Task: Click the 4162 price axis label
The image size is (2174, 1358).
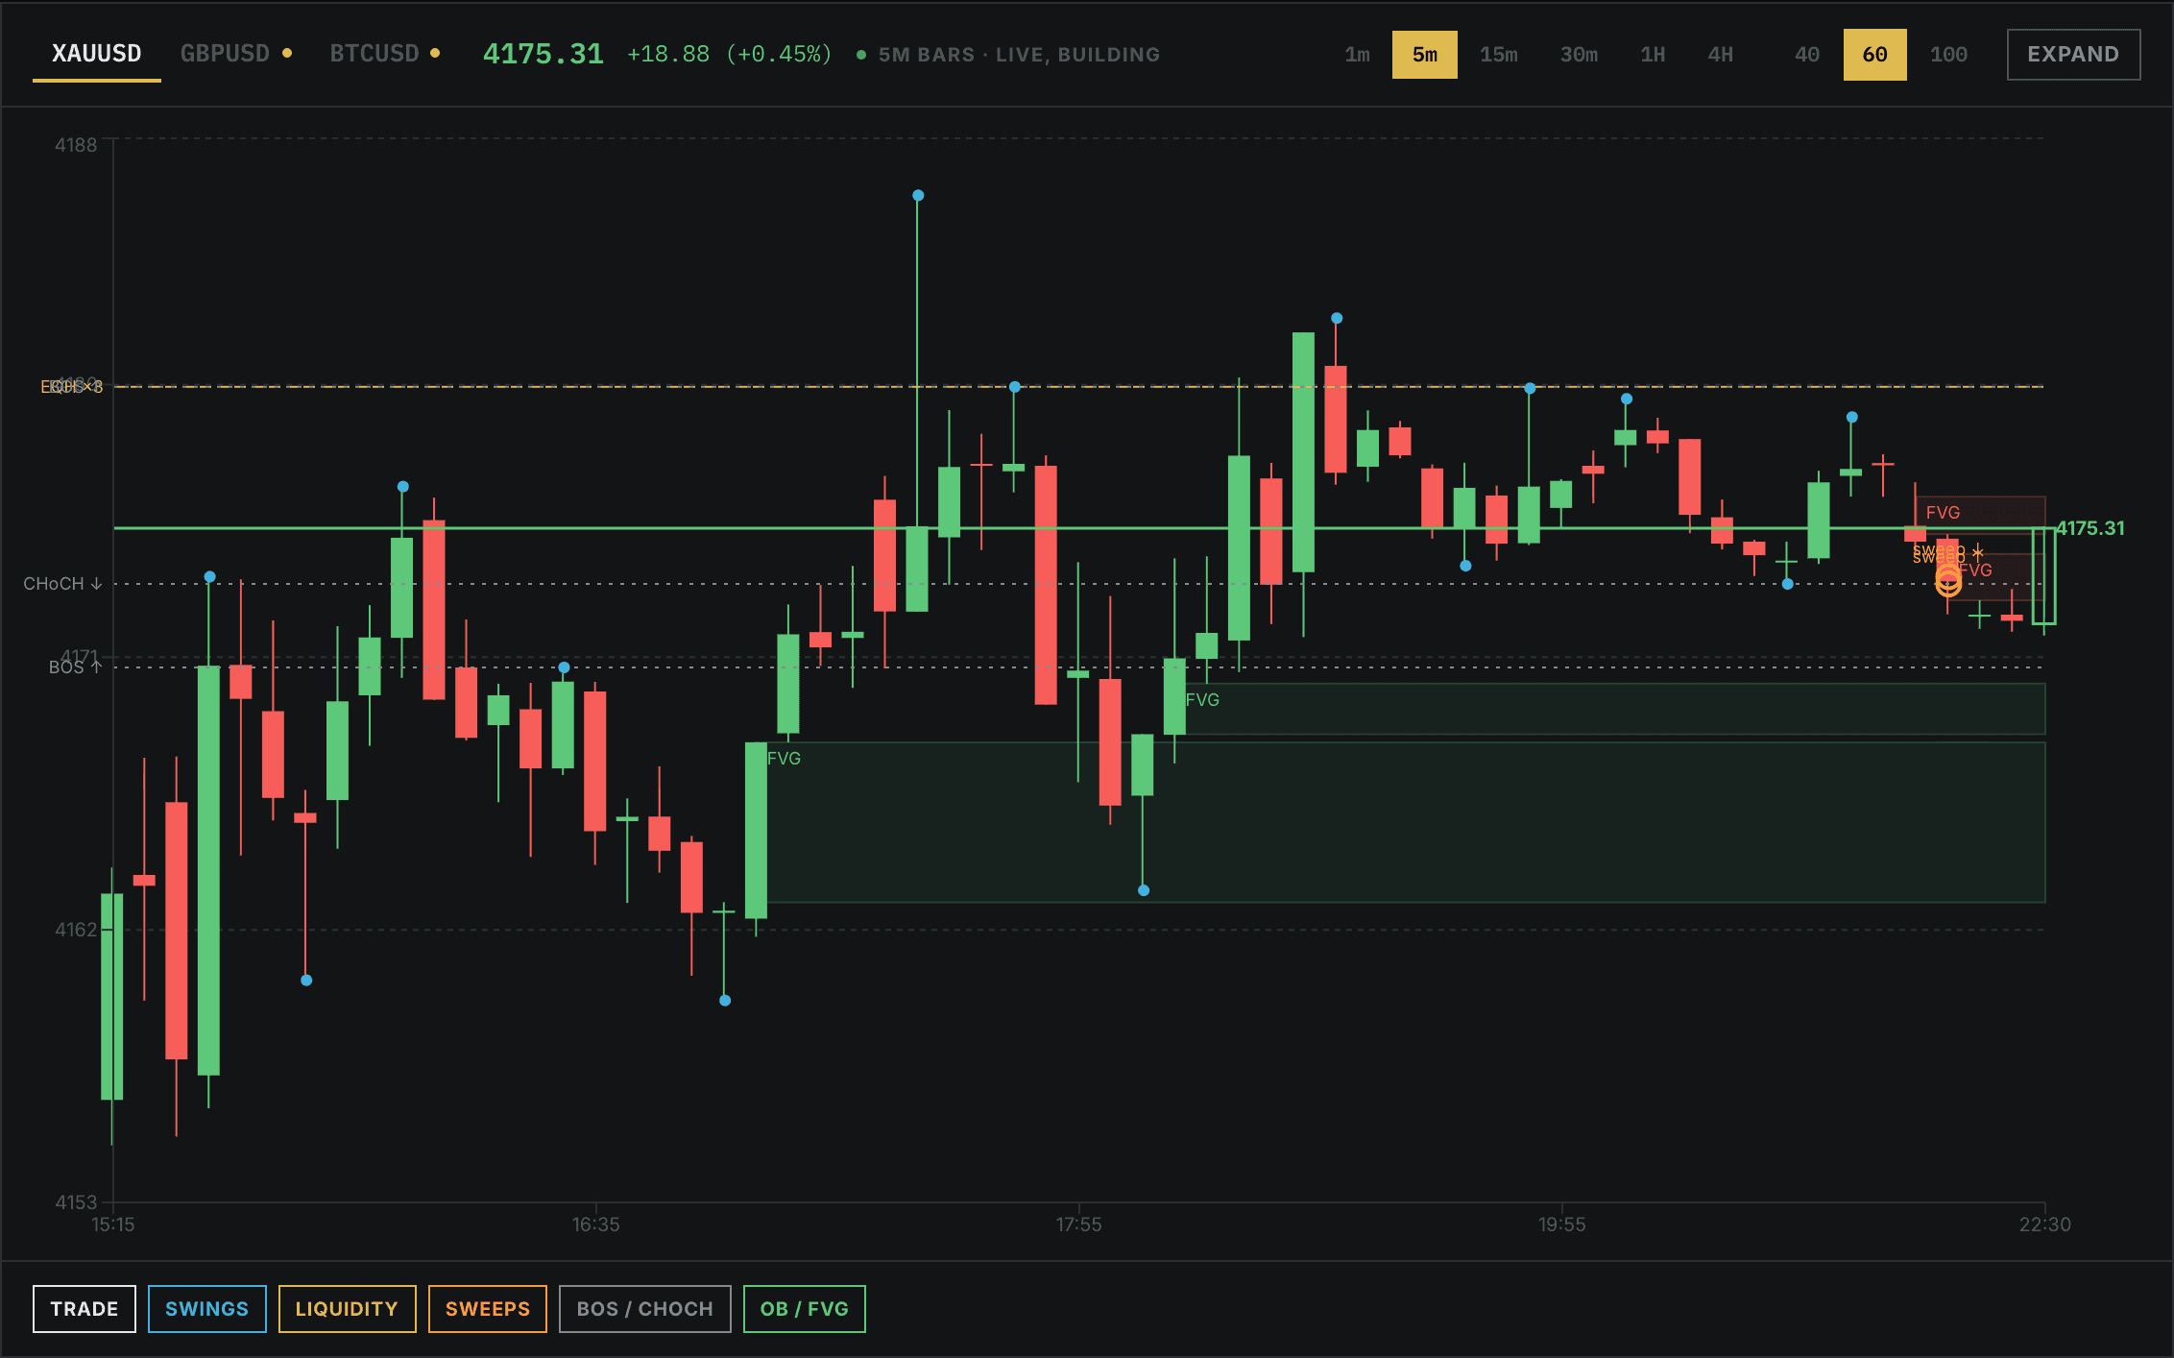Action: coord(76,930)
